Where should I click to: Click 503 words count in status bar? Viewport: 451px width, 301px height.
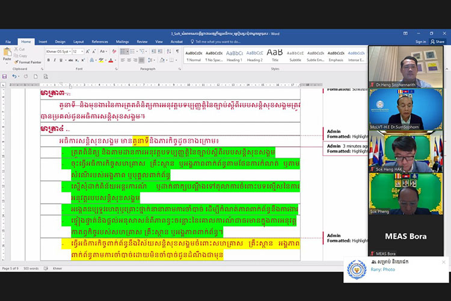tap(31, 268)
